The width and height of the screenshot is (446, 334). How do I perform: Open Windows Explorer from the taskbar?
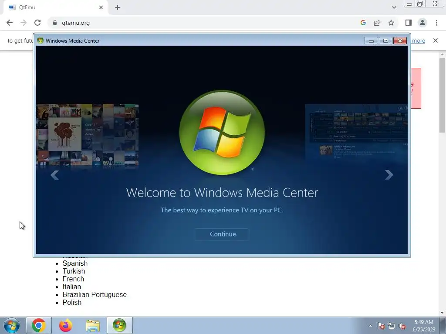tap(93, 325)
